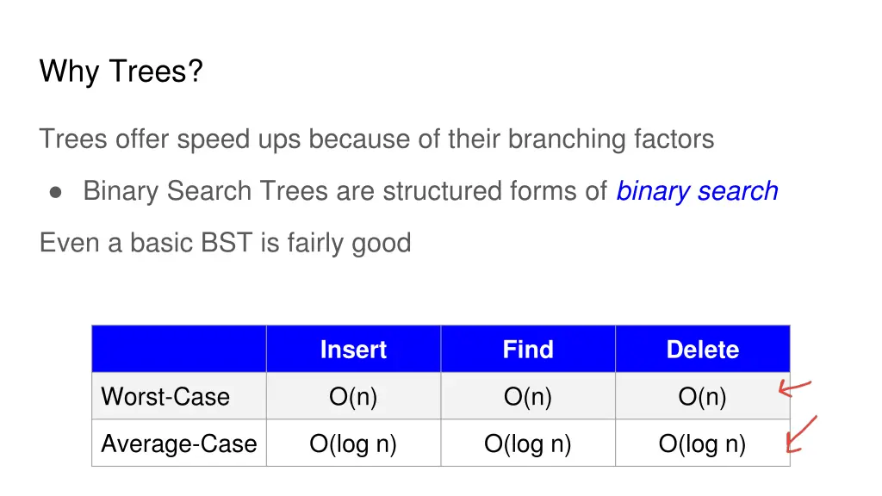Click the Worst-Case Find O(n) cell
Screen dimensions: 882x496
pyautogui.click(x=528, y=397)
